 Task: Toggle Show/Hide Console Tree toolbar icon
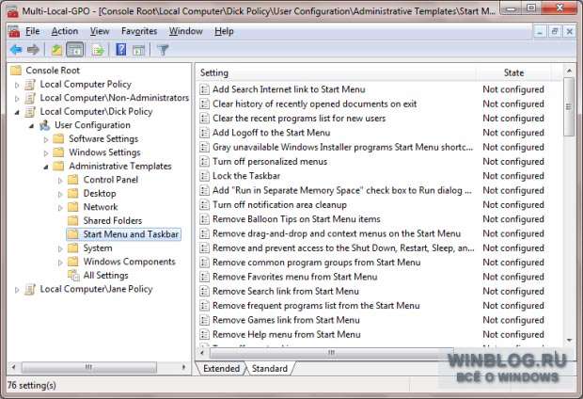click(74, 50)
